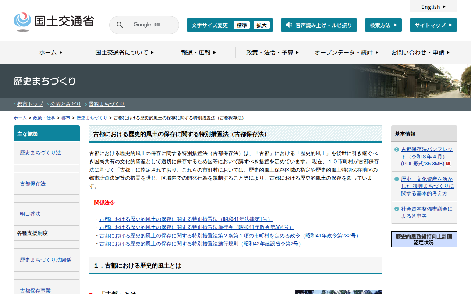
Task: Set text size to 標準
Action: point(241,25)
